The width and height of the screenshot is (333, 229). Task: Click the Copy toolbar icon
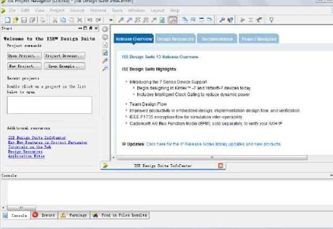[x=63, y=20]
